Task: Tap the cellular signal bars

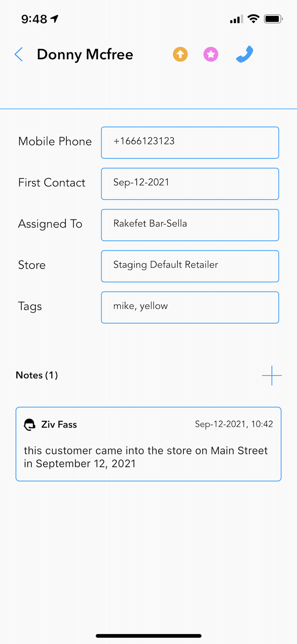Action: (x=236, y=19)
